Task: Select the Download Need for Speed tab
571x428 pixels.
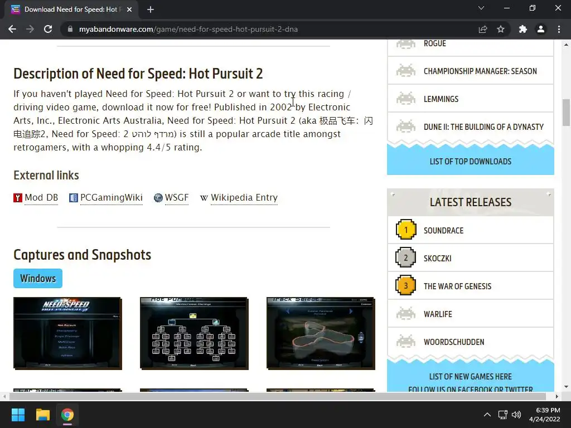Action: pyautogui.click(x=71, y=9)
